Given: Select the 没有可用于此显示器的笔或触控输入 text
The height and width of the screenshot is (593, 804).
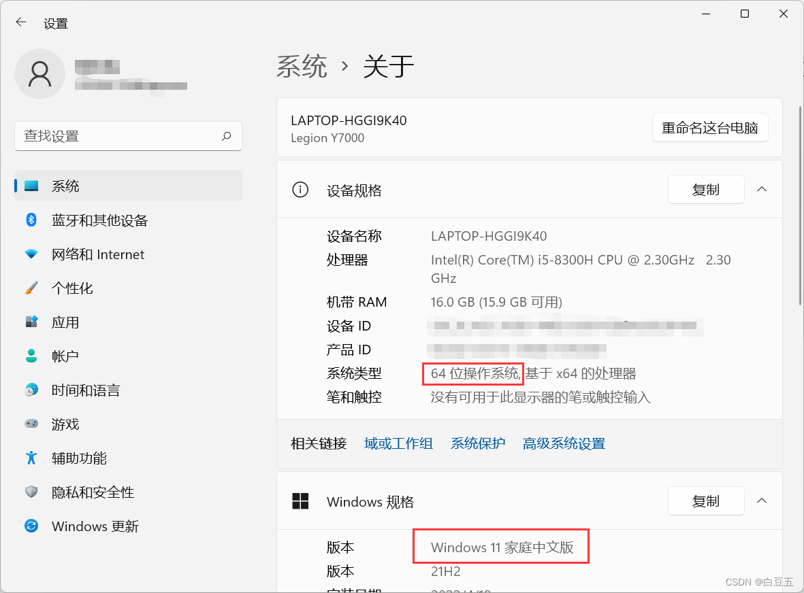Looking at the screenshot, I should tap(541, 397).
